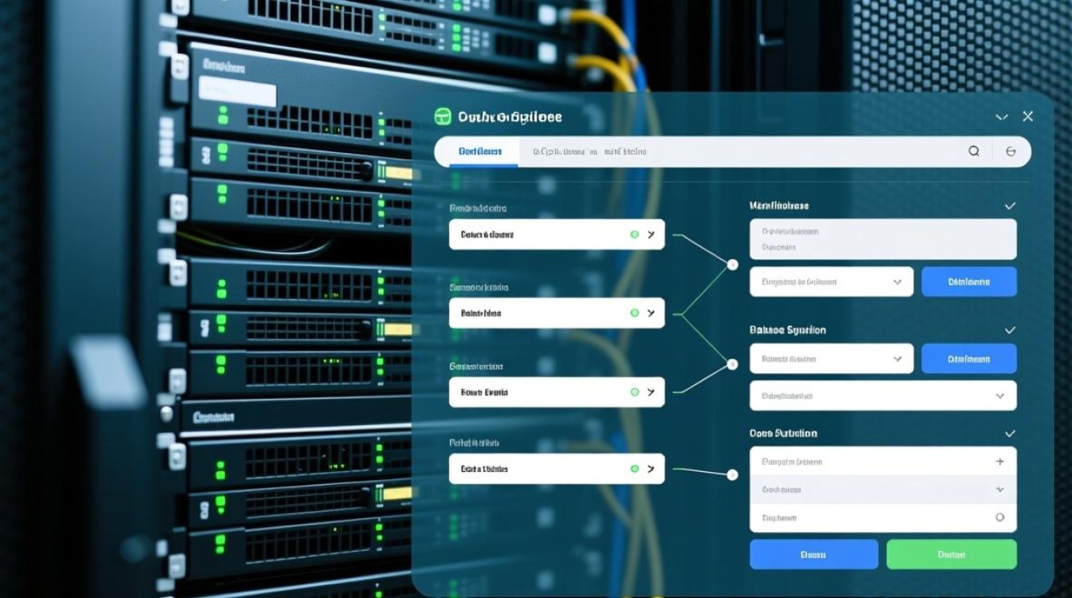The width and height of the screenshot is (1072, 598).
Task: Click the magnifying glass search icon
Action: tap(973, 151)
